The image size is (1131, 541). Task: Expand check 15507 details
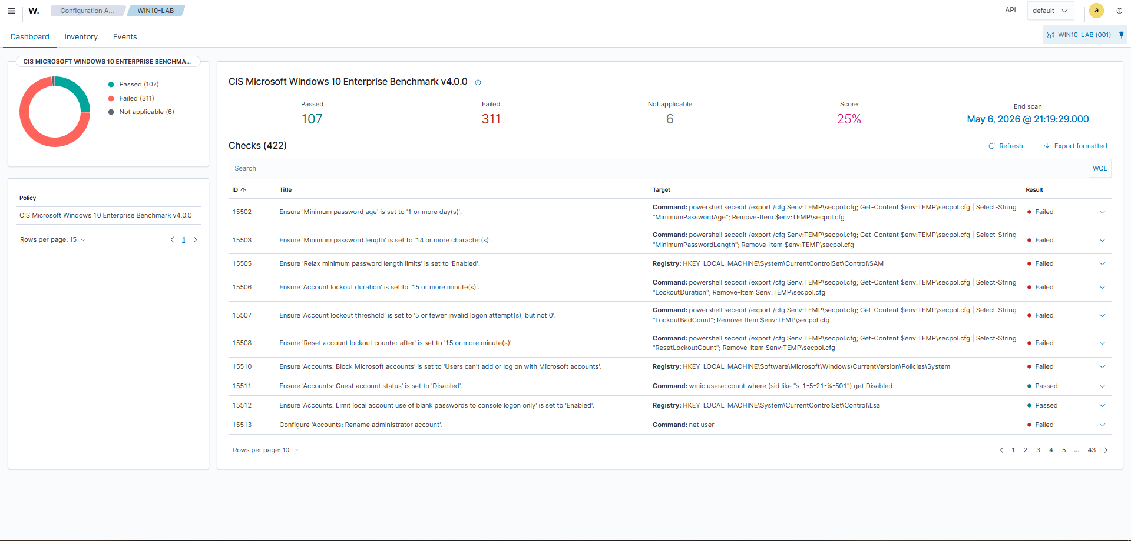tap(1102, 316)
